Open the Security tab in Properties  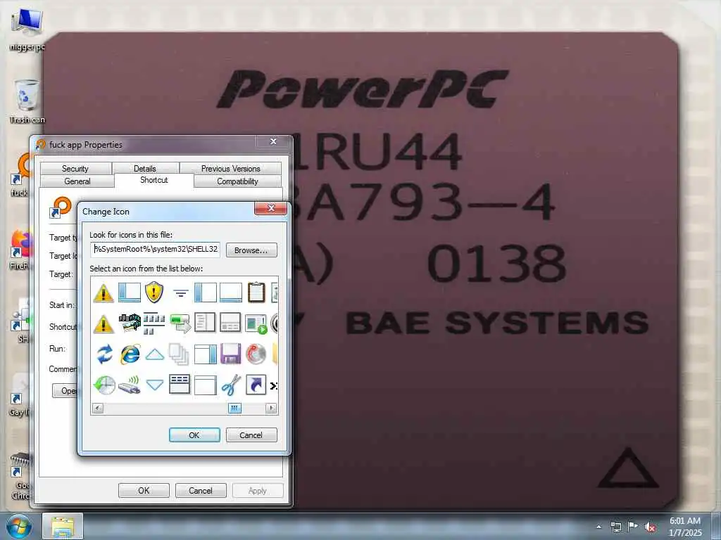pos(75,169)
